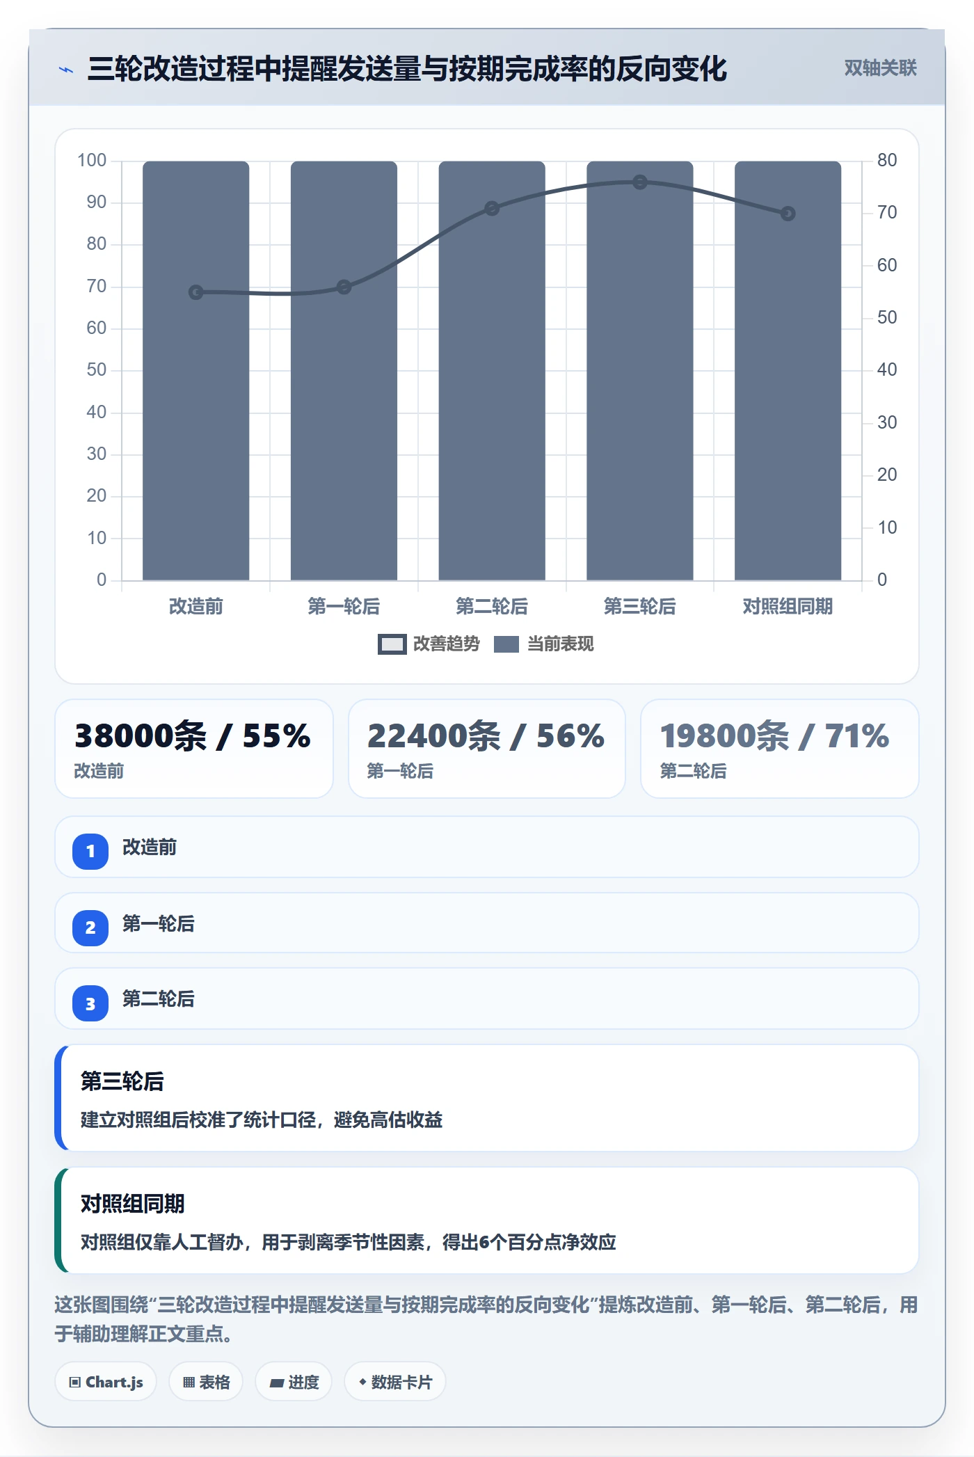This screenshot has width=974, height=1457.
Task: Click the 改造前 row next to badge 1
Action: click(x=487, y=847)
